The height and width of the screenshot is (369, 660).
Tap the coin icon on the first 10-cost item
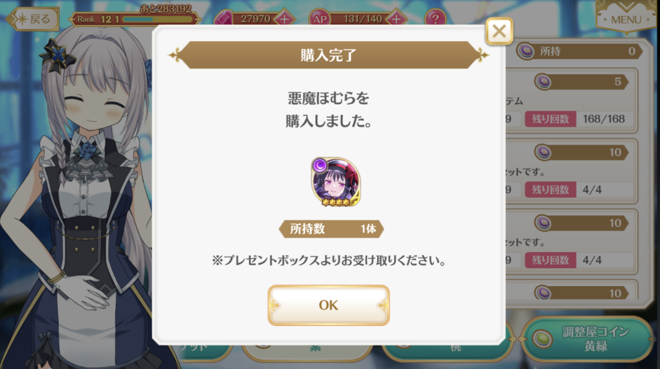pos(543,152)
